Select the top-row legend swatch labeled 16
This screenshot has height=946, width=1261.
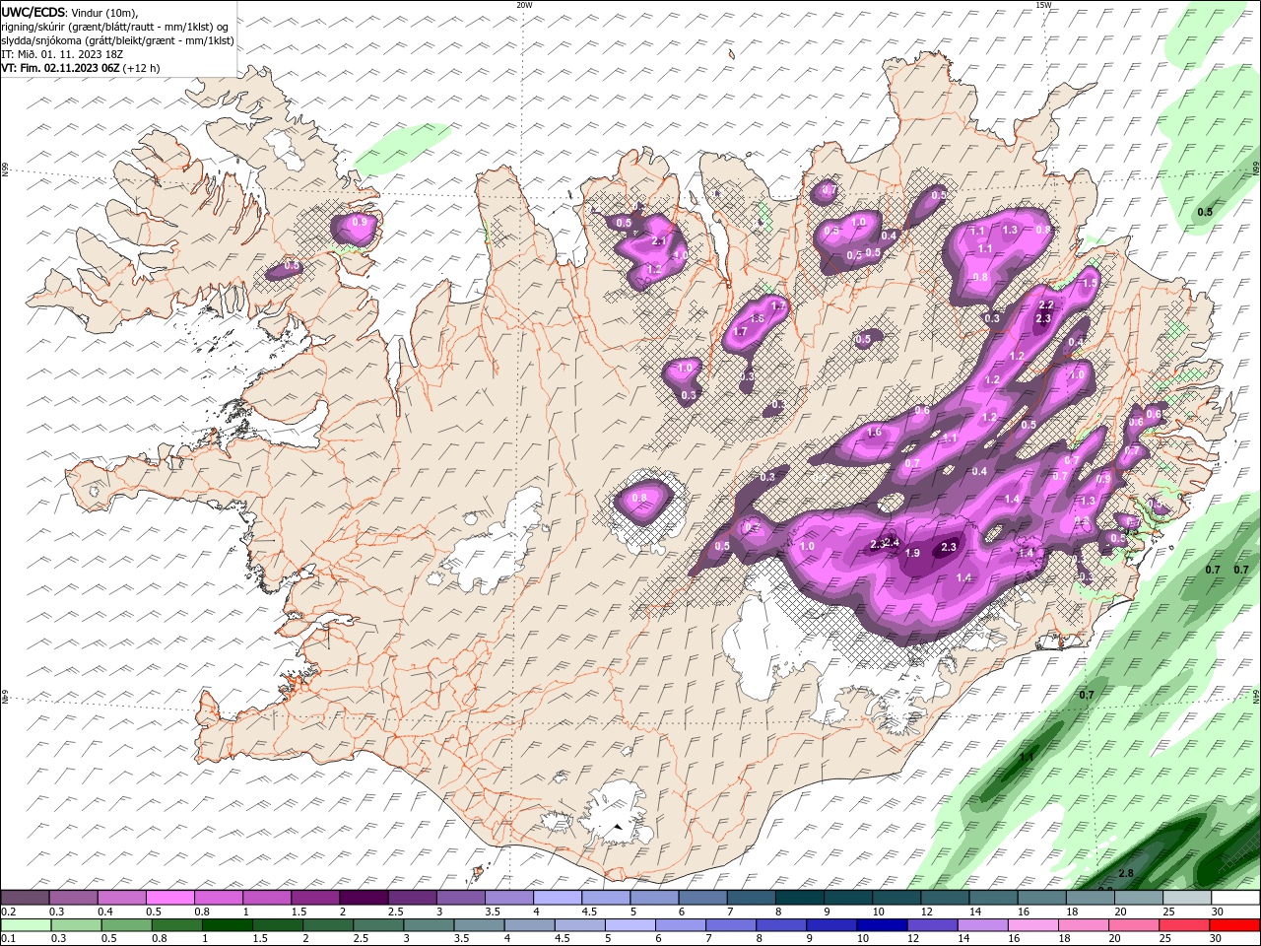(1041, 898)
